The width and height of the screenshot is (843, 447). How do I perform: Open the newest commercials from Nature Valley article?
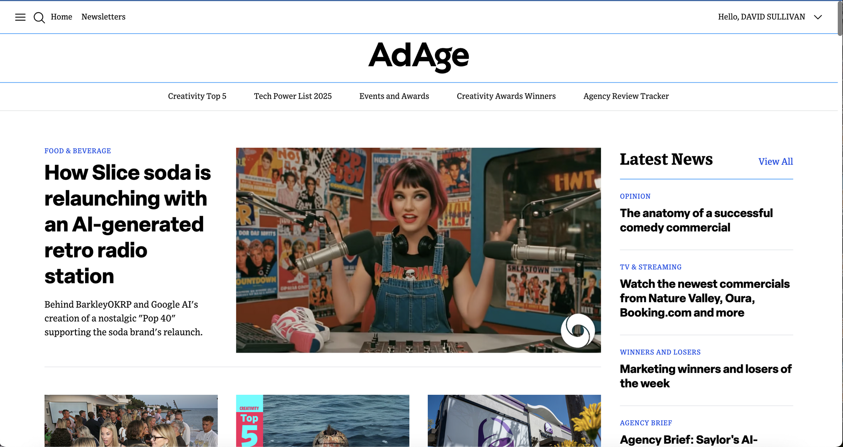[x=705, y=298]
